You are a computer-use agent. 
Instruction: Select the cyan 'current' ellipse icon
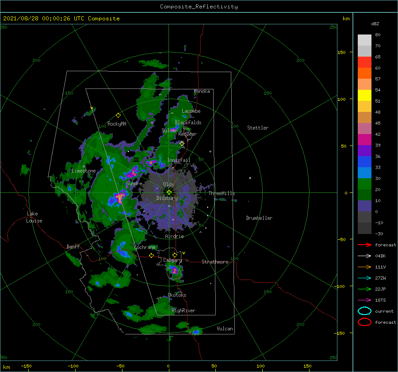(x=364, y=311)
